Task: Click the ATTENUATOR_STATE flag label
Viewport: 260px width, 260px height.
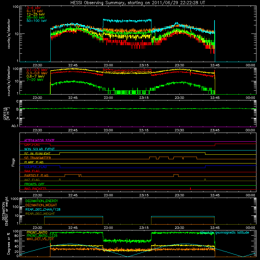Action: pyautogui.click(x=39, y=140)
